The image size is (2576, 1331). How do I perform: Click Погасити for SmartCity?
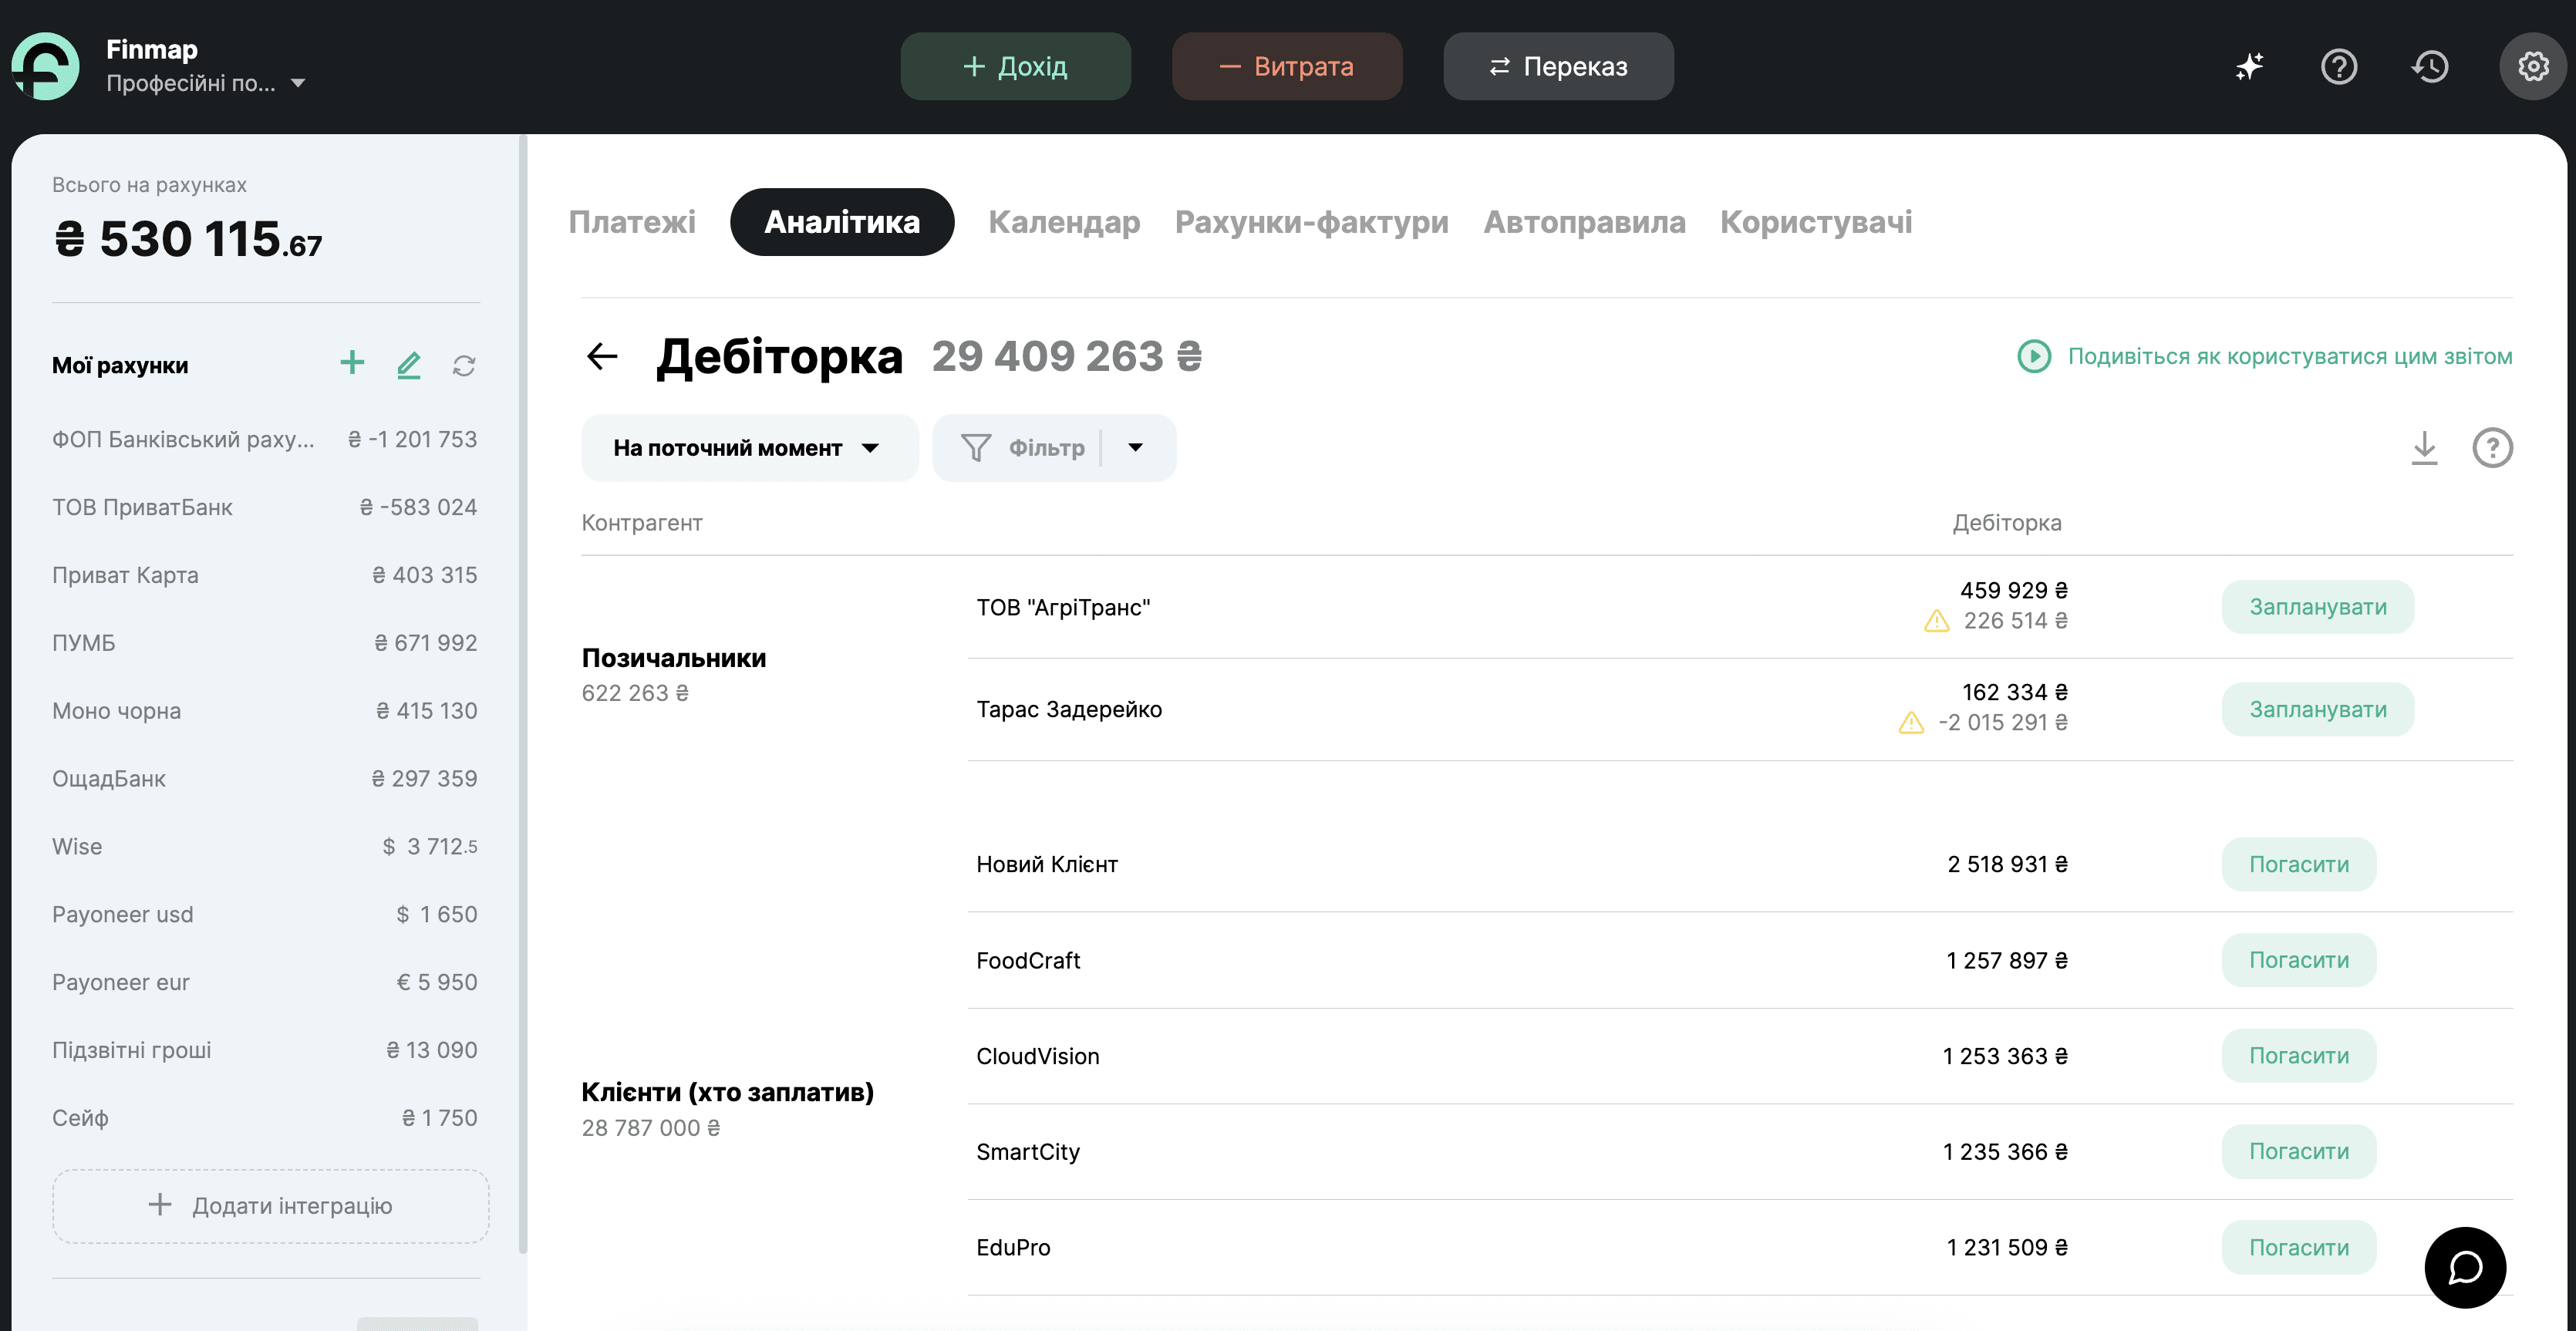pyautogui.click(x=2299, y=1152)
